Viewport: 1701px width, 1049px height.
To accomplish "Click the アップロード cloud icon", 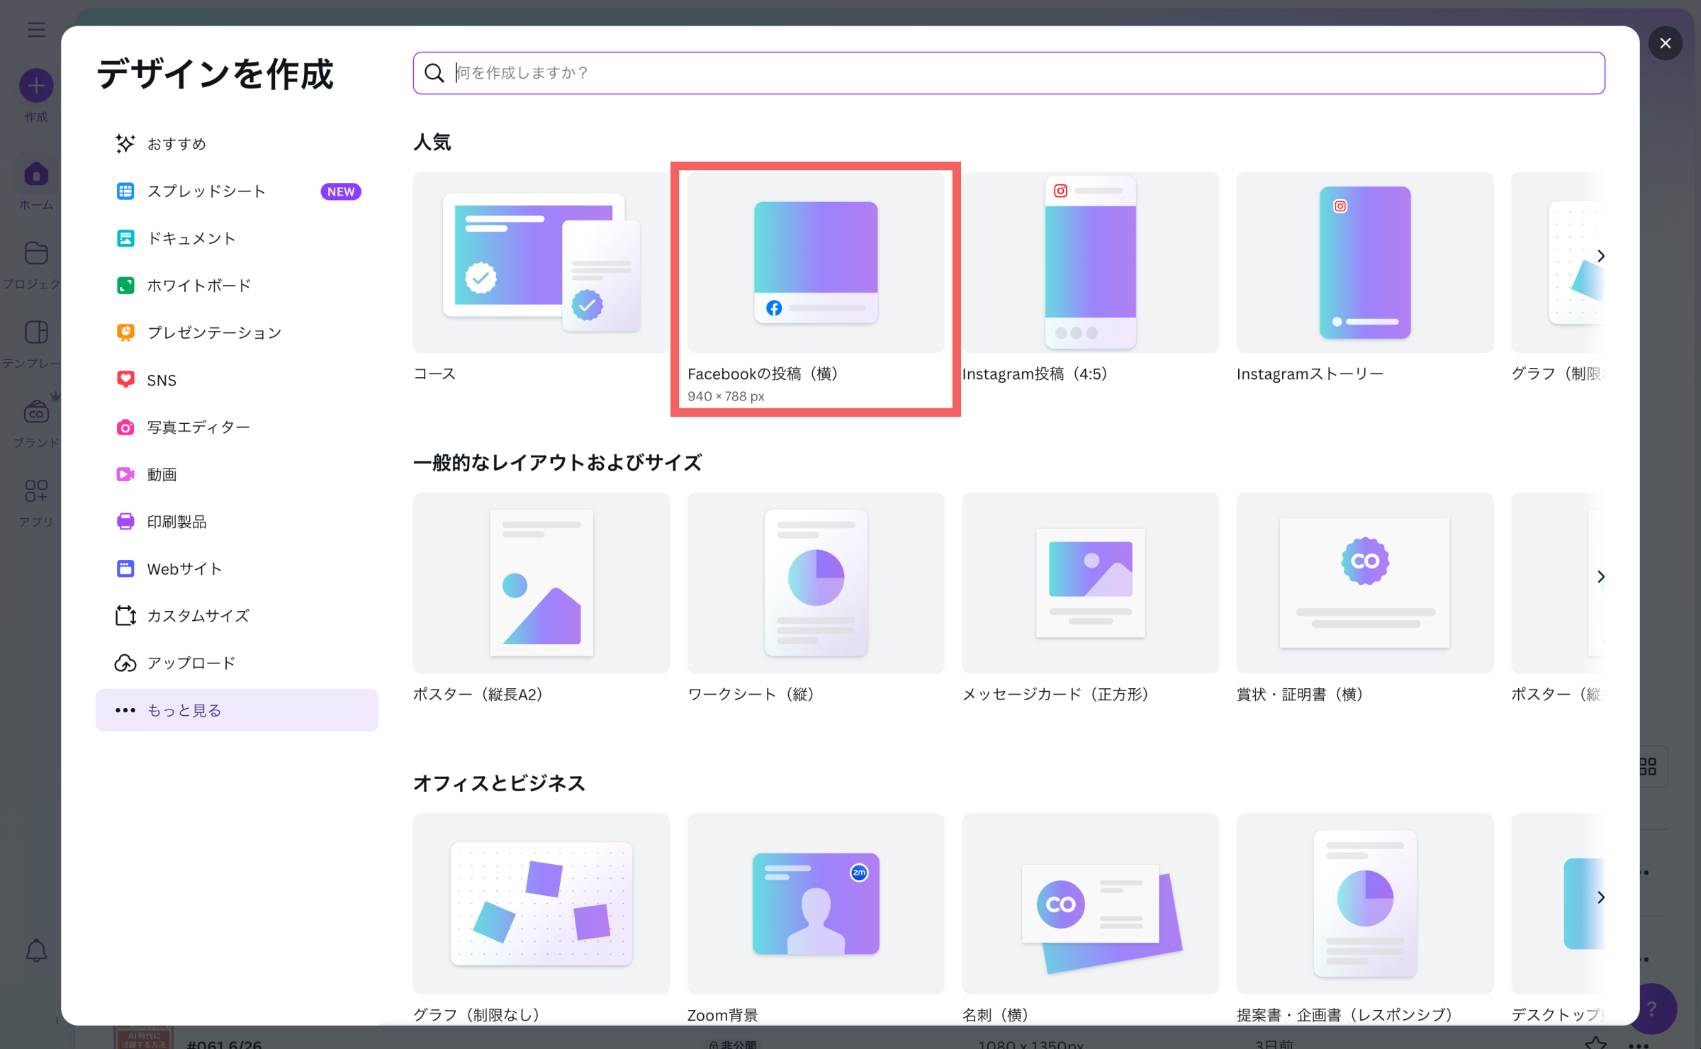I will click(x=125, y=663).
